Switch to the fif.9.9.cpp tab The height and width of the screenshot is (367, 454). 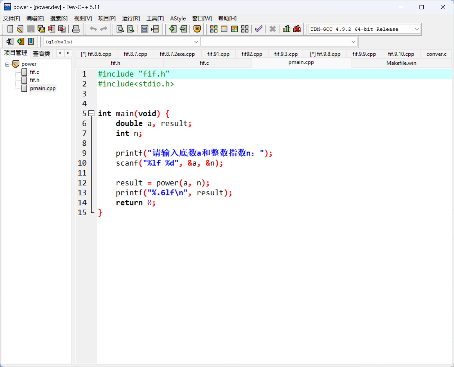pos(364,54)
